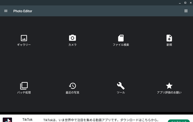Launch the Camera (カメラ) icon

click(72, 38)
